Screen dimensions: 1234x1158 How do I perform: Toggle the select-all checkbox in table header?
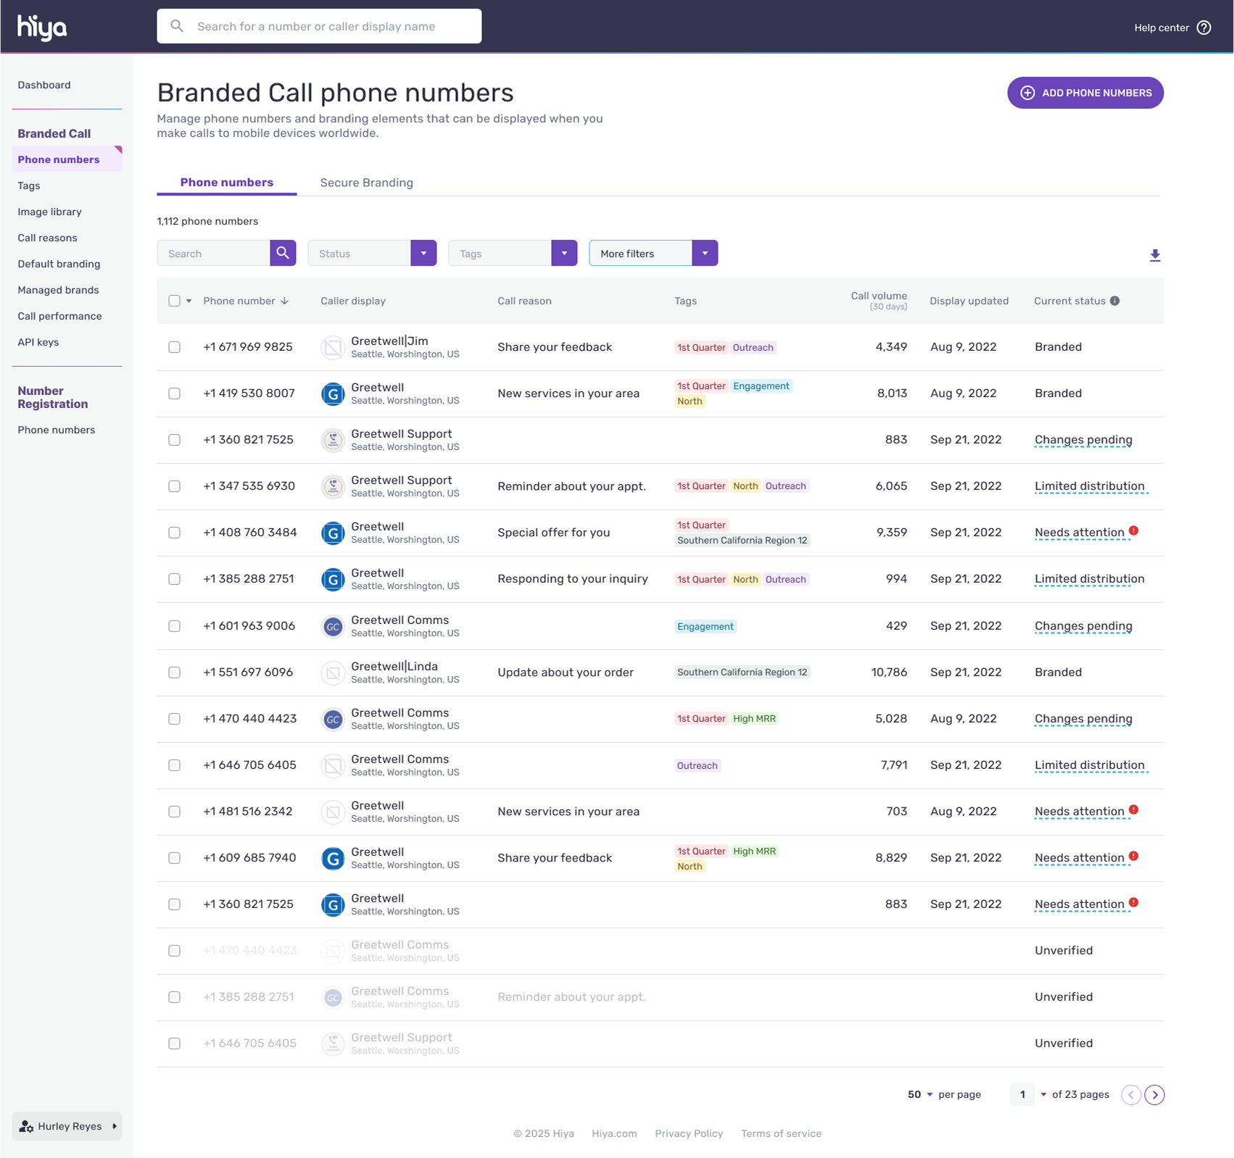coord(174,301)
